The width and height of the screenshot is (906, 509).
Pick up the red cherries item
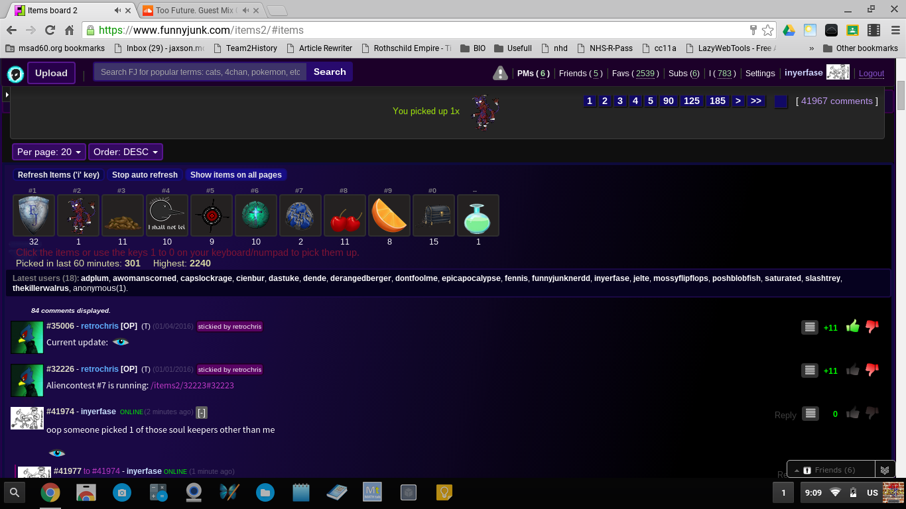[x=345, y=215]
